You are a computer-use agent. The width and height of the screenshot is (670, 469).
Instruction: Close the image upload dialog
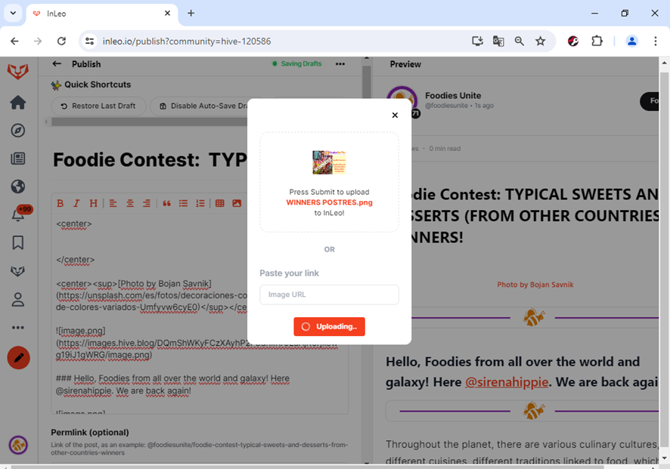(x=395, y=116)
